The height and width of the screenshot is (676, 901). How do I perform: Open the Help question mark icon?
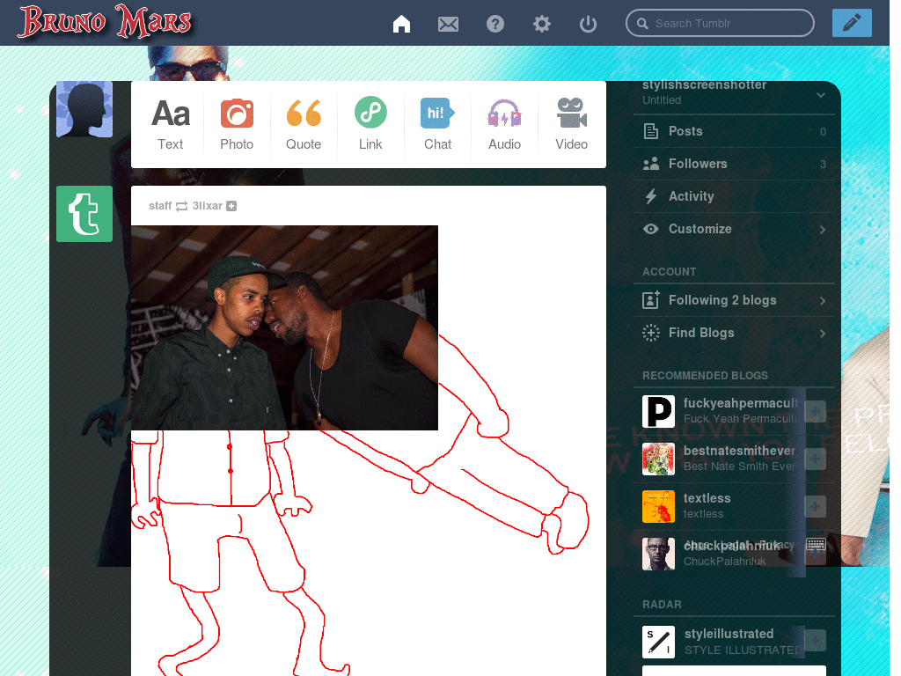tap(495, 24)
